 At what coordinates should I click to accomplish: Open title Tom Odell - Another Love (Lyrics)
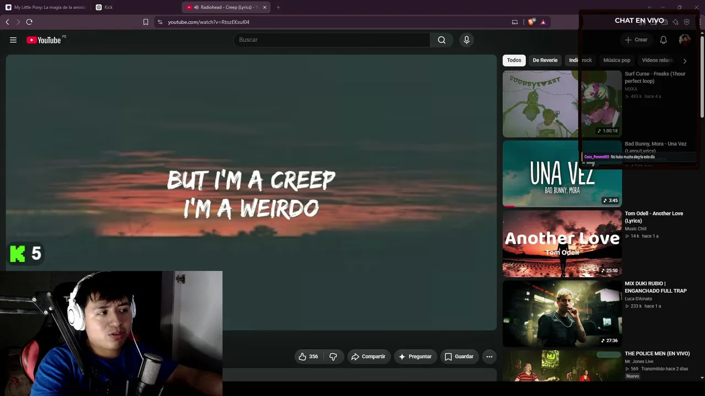point(654,217)
